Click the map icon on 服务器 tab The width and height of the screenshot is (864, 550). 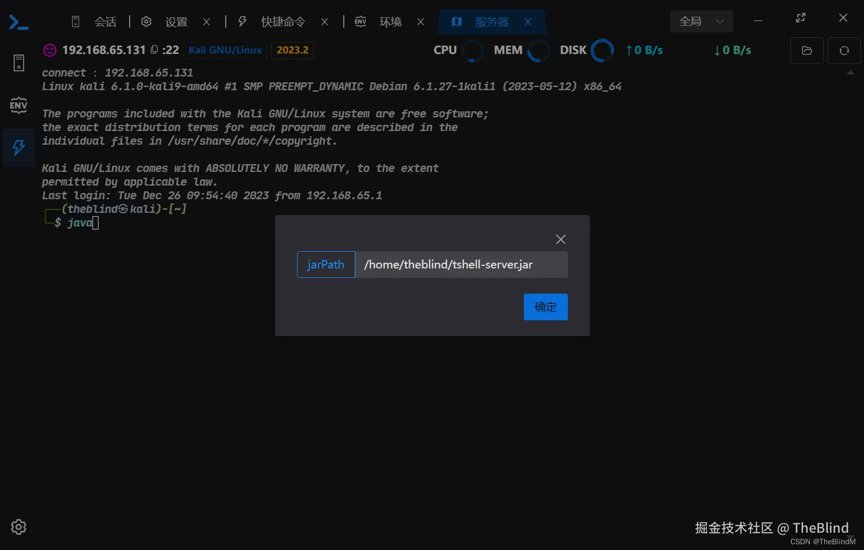click(457, 21)
